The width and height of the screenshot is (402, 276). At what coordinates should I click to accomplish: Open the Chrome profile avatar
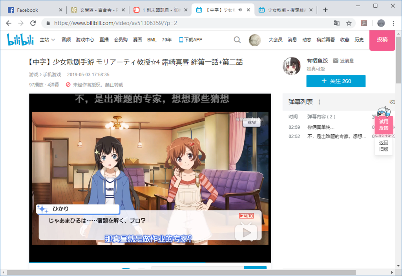click(381, 23)
